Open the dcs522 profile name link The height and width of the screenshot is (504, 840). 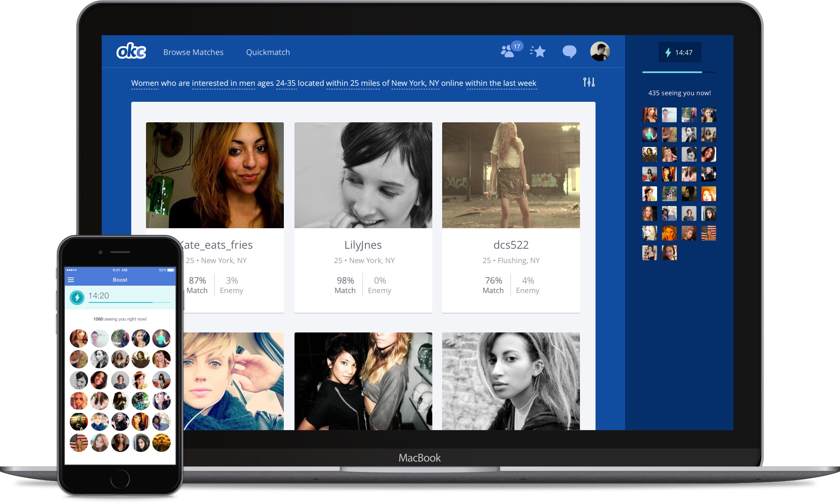511,245
